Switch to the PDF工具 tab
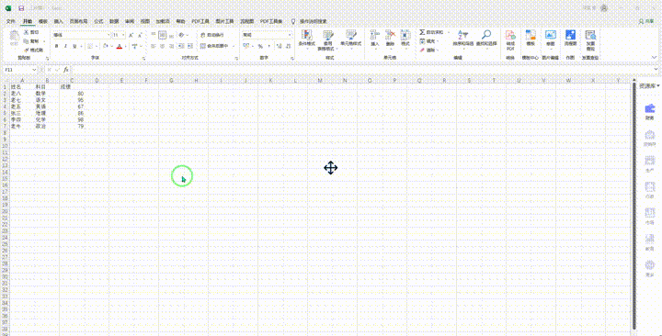Viewport: 662px width, 336px height. click(200, 21)
